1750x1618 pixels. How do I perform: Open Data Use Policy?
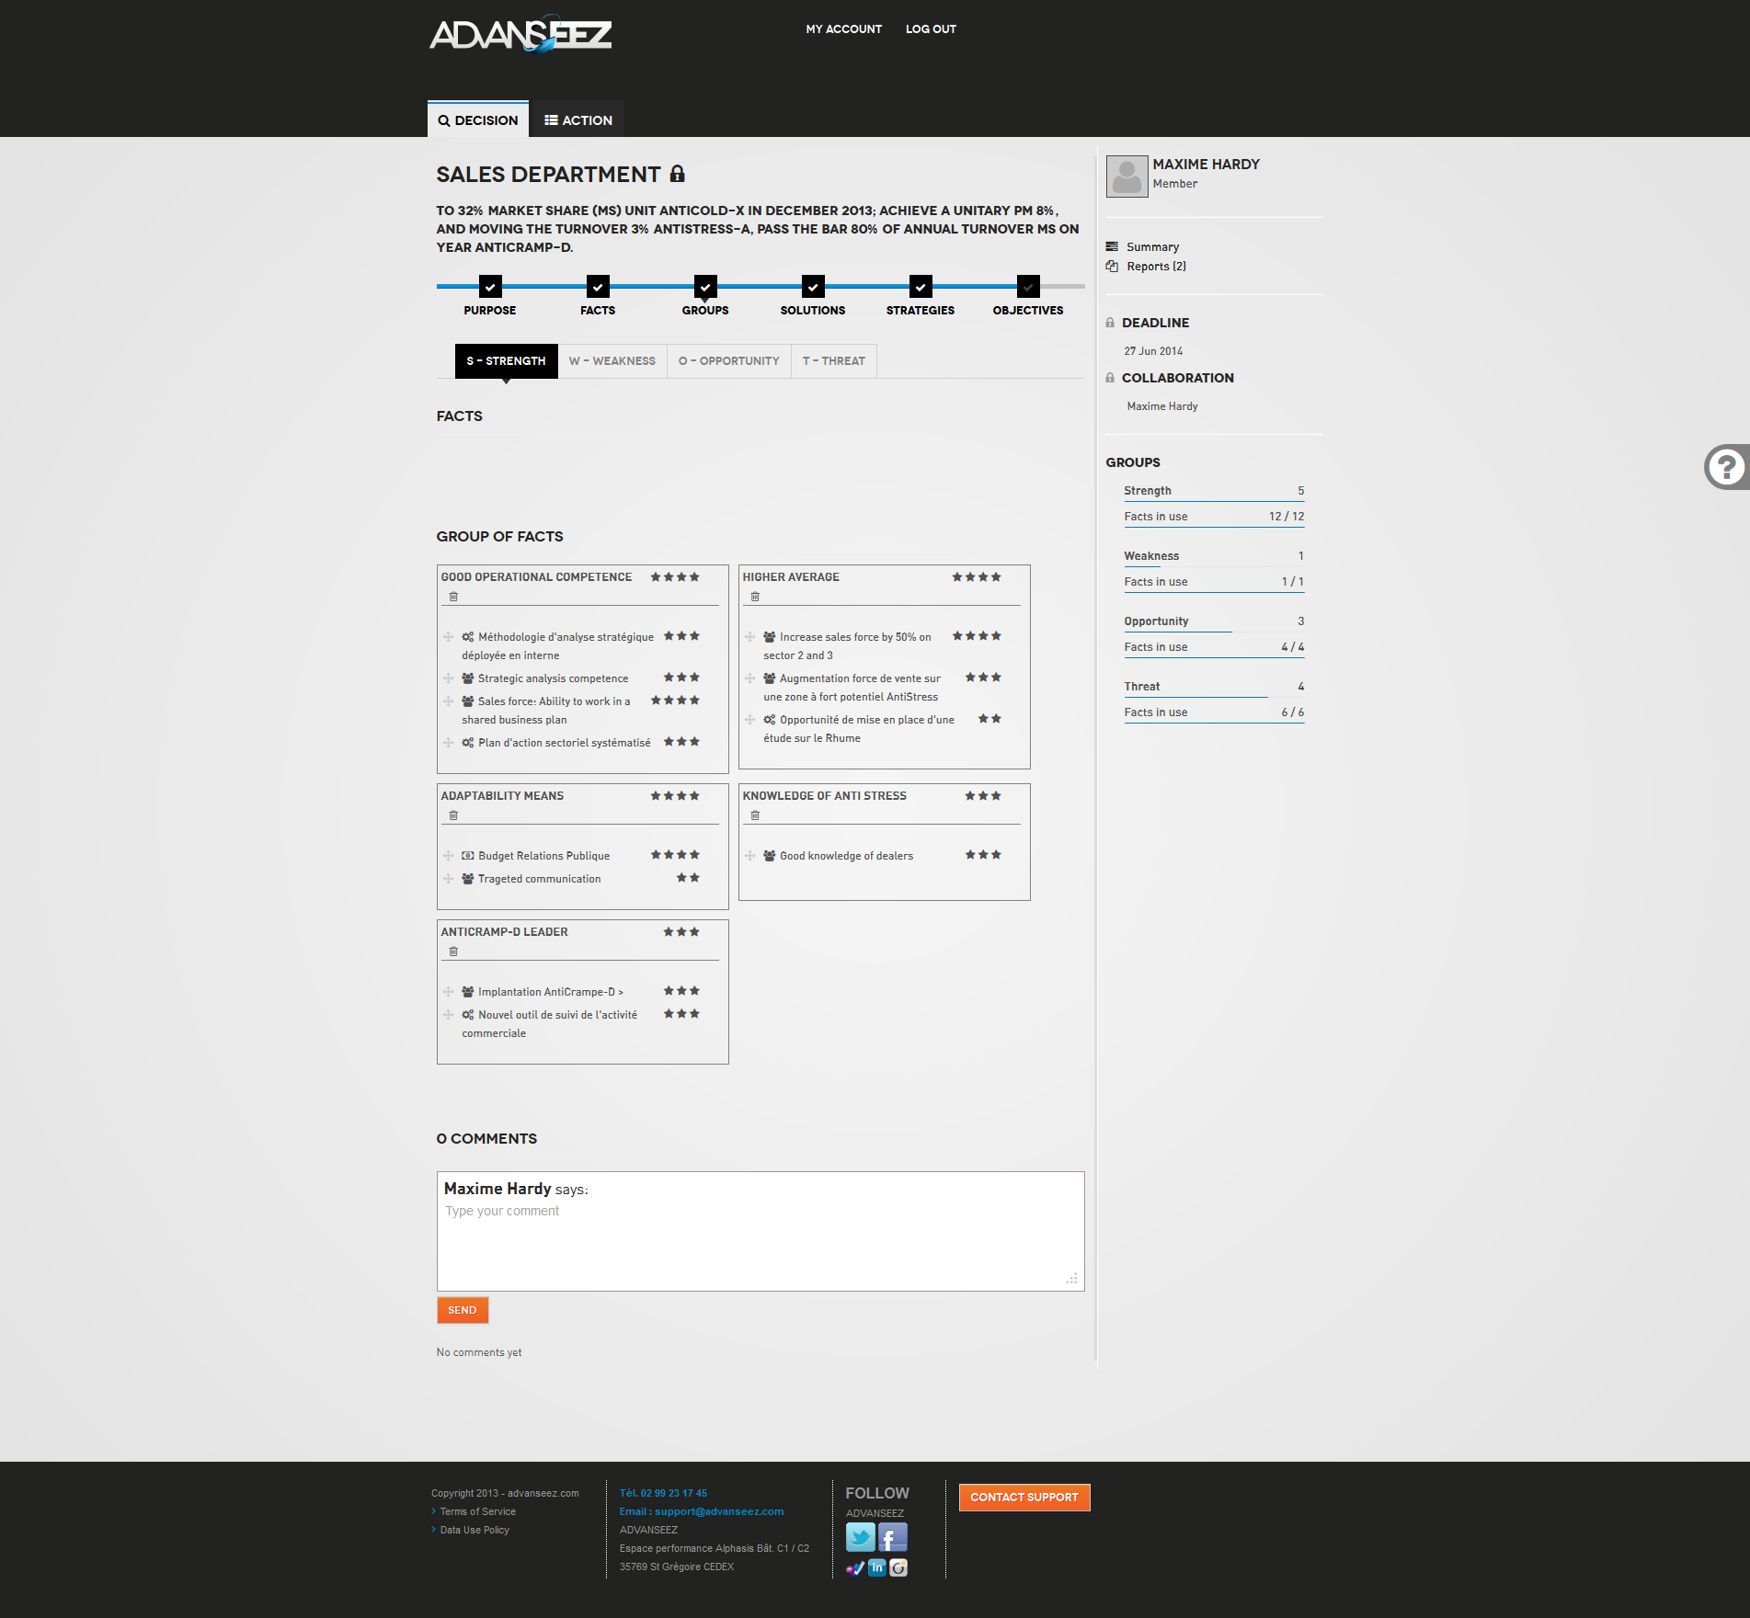tap(475, 1530)
